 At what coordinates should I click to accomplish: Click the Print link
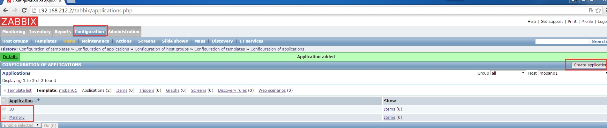(572, 21)
